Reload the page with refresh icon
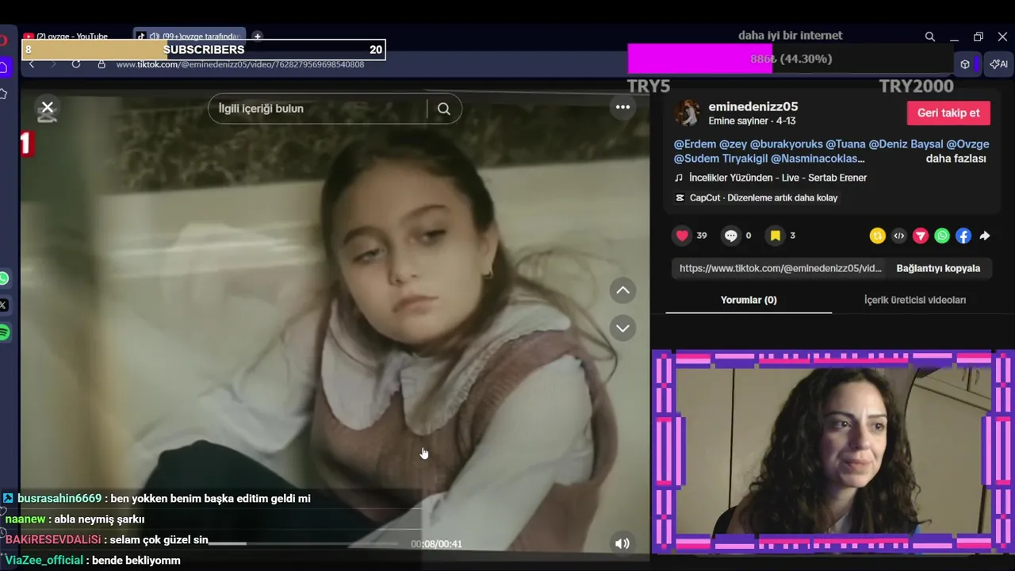 click(76, 64)
